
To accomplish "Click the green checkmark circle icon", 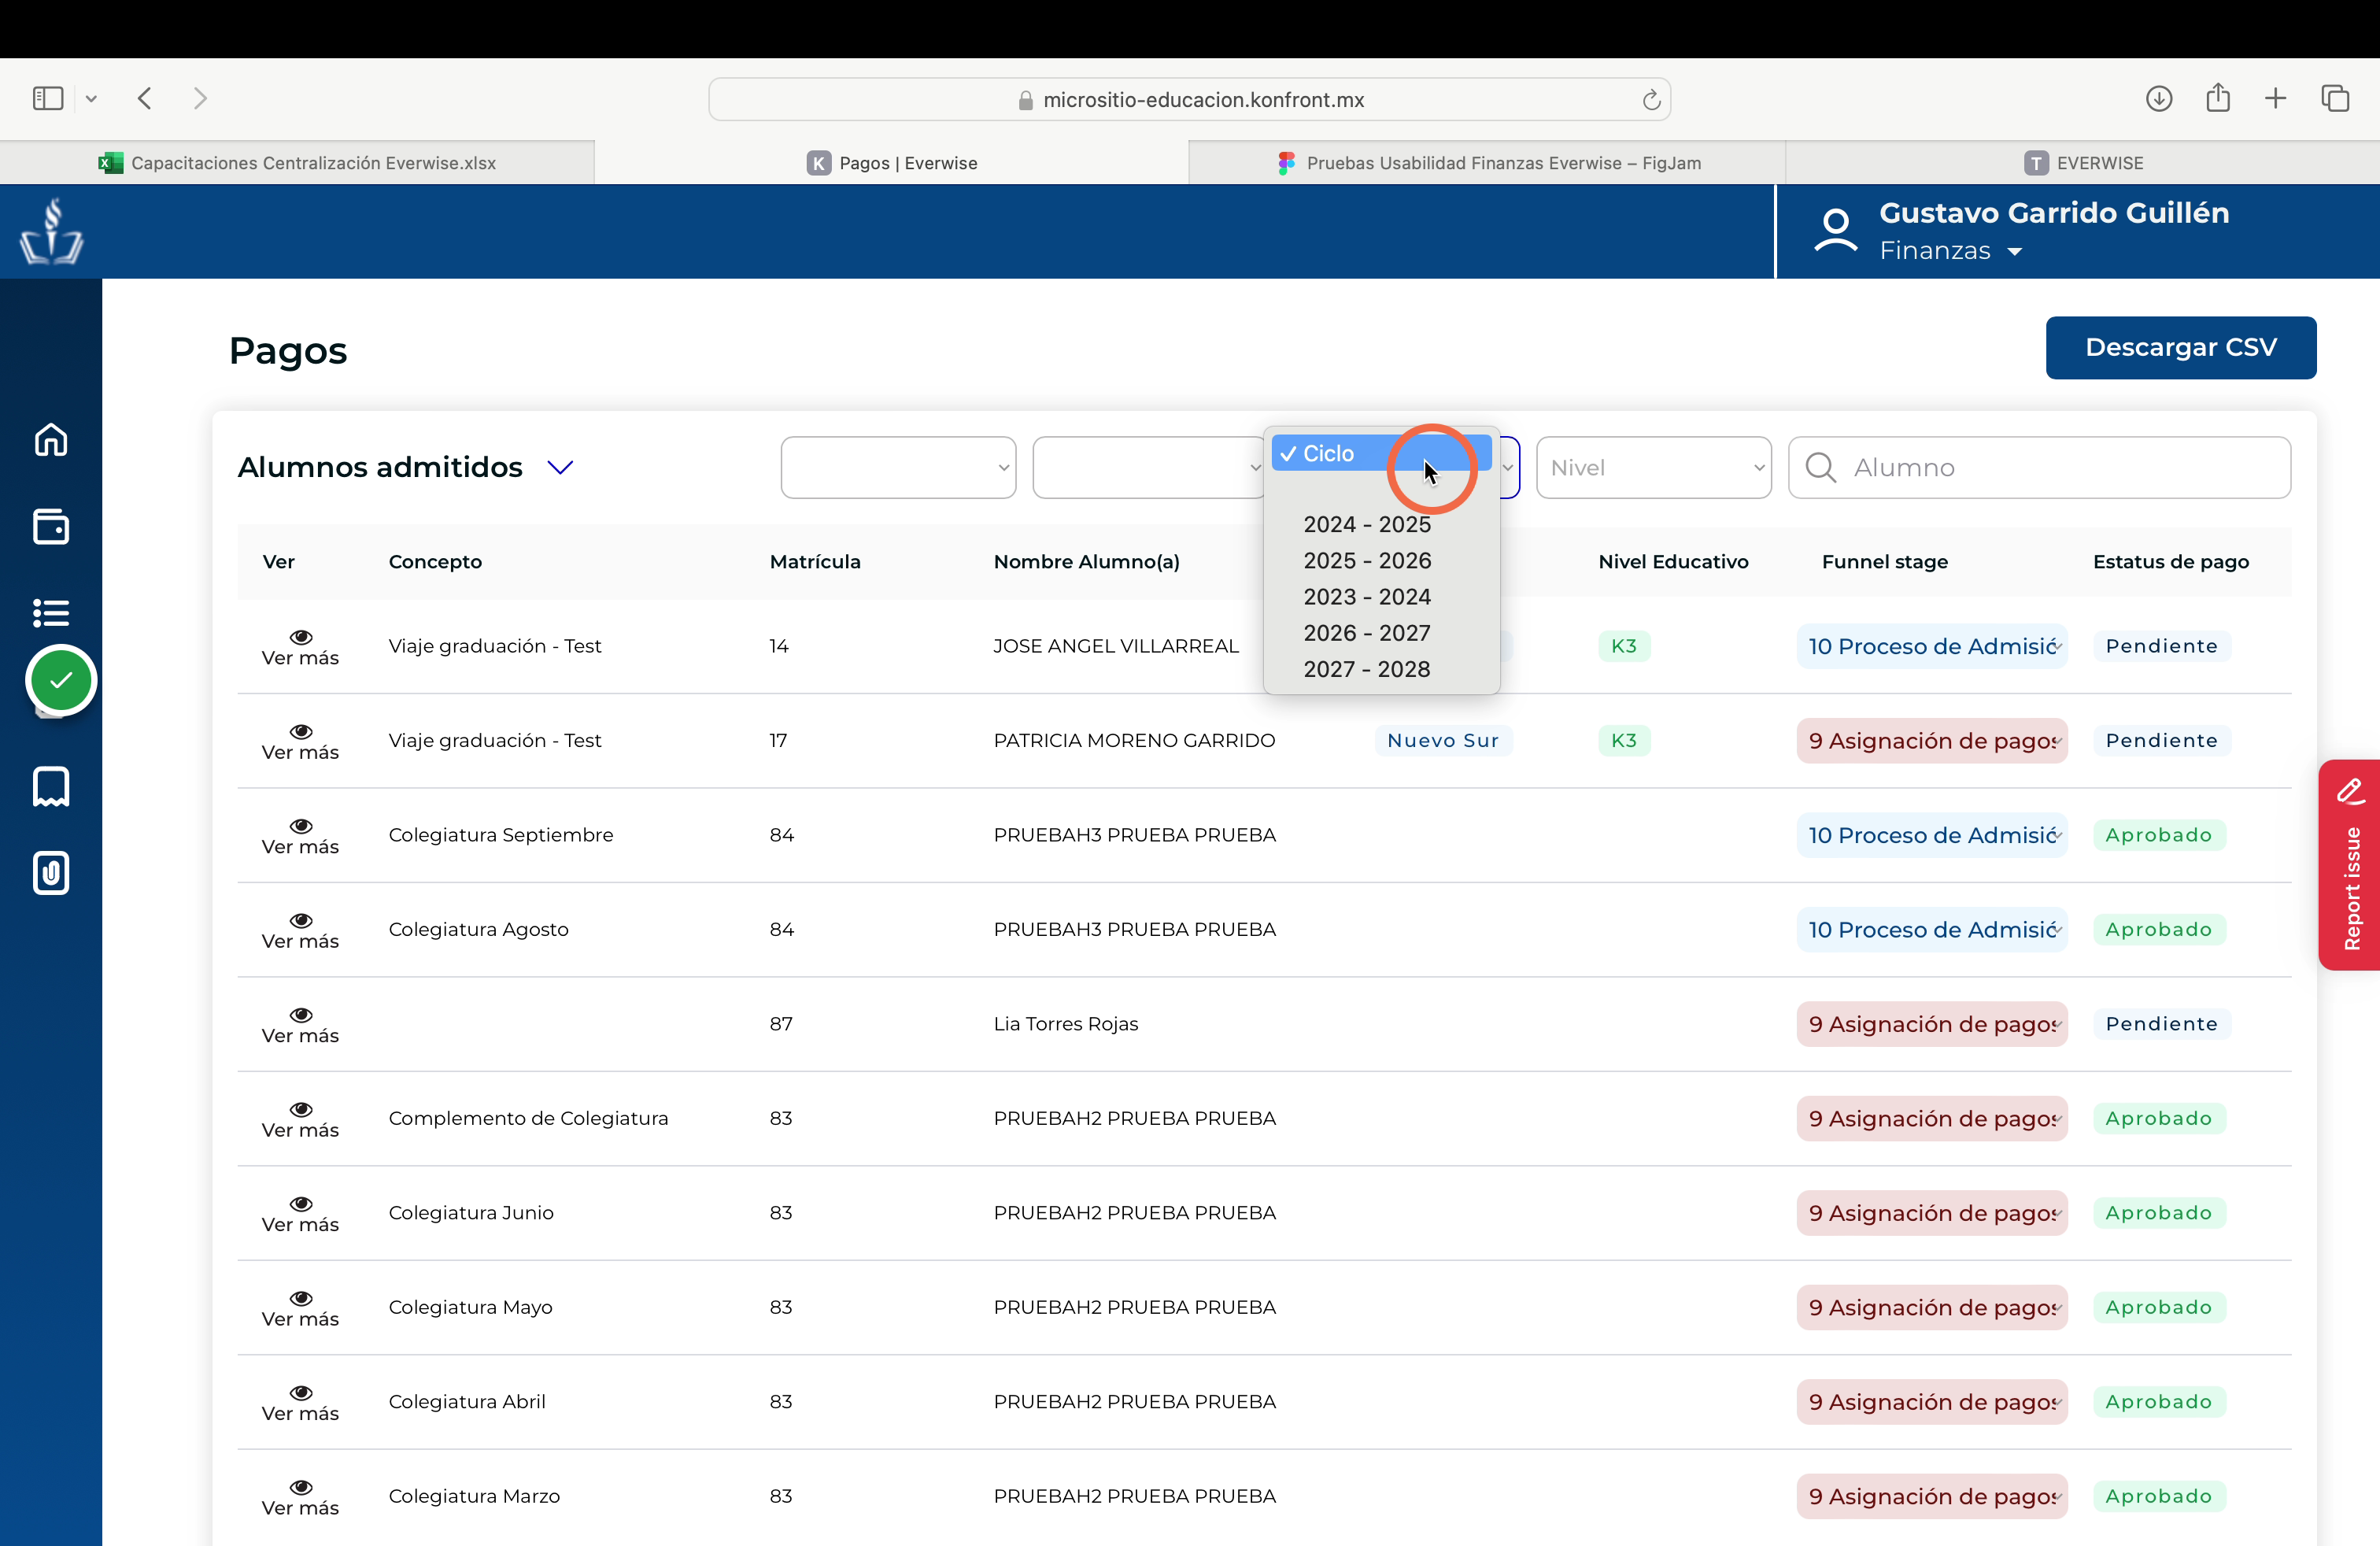I will tap(61, 680).
